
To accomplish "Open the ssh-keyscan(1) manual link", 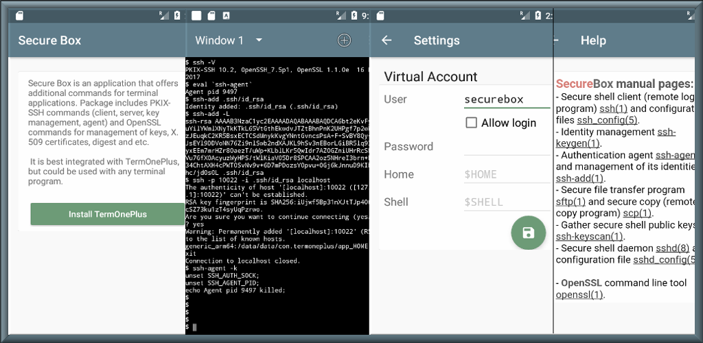I will [589, 237].
